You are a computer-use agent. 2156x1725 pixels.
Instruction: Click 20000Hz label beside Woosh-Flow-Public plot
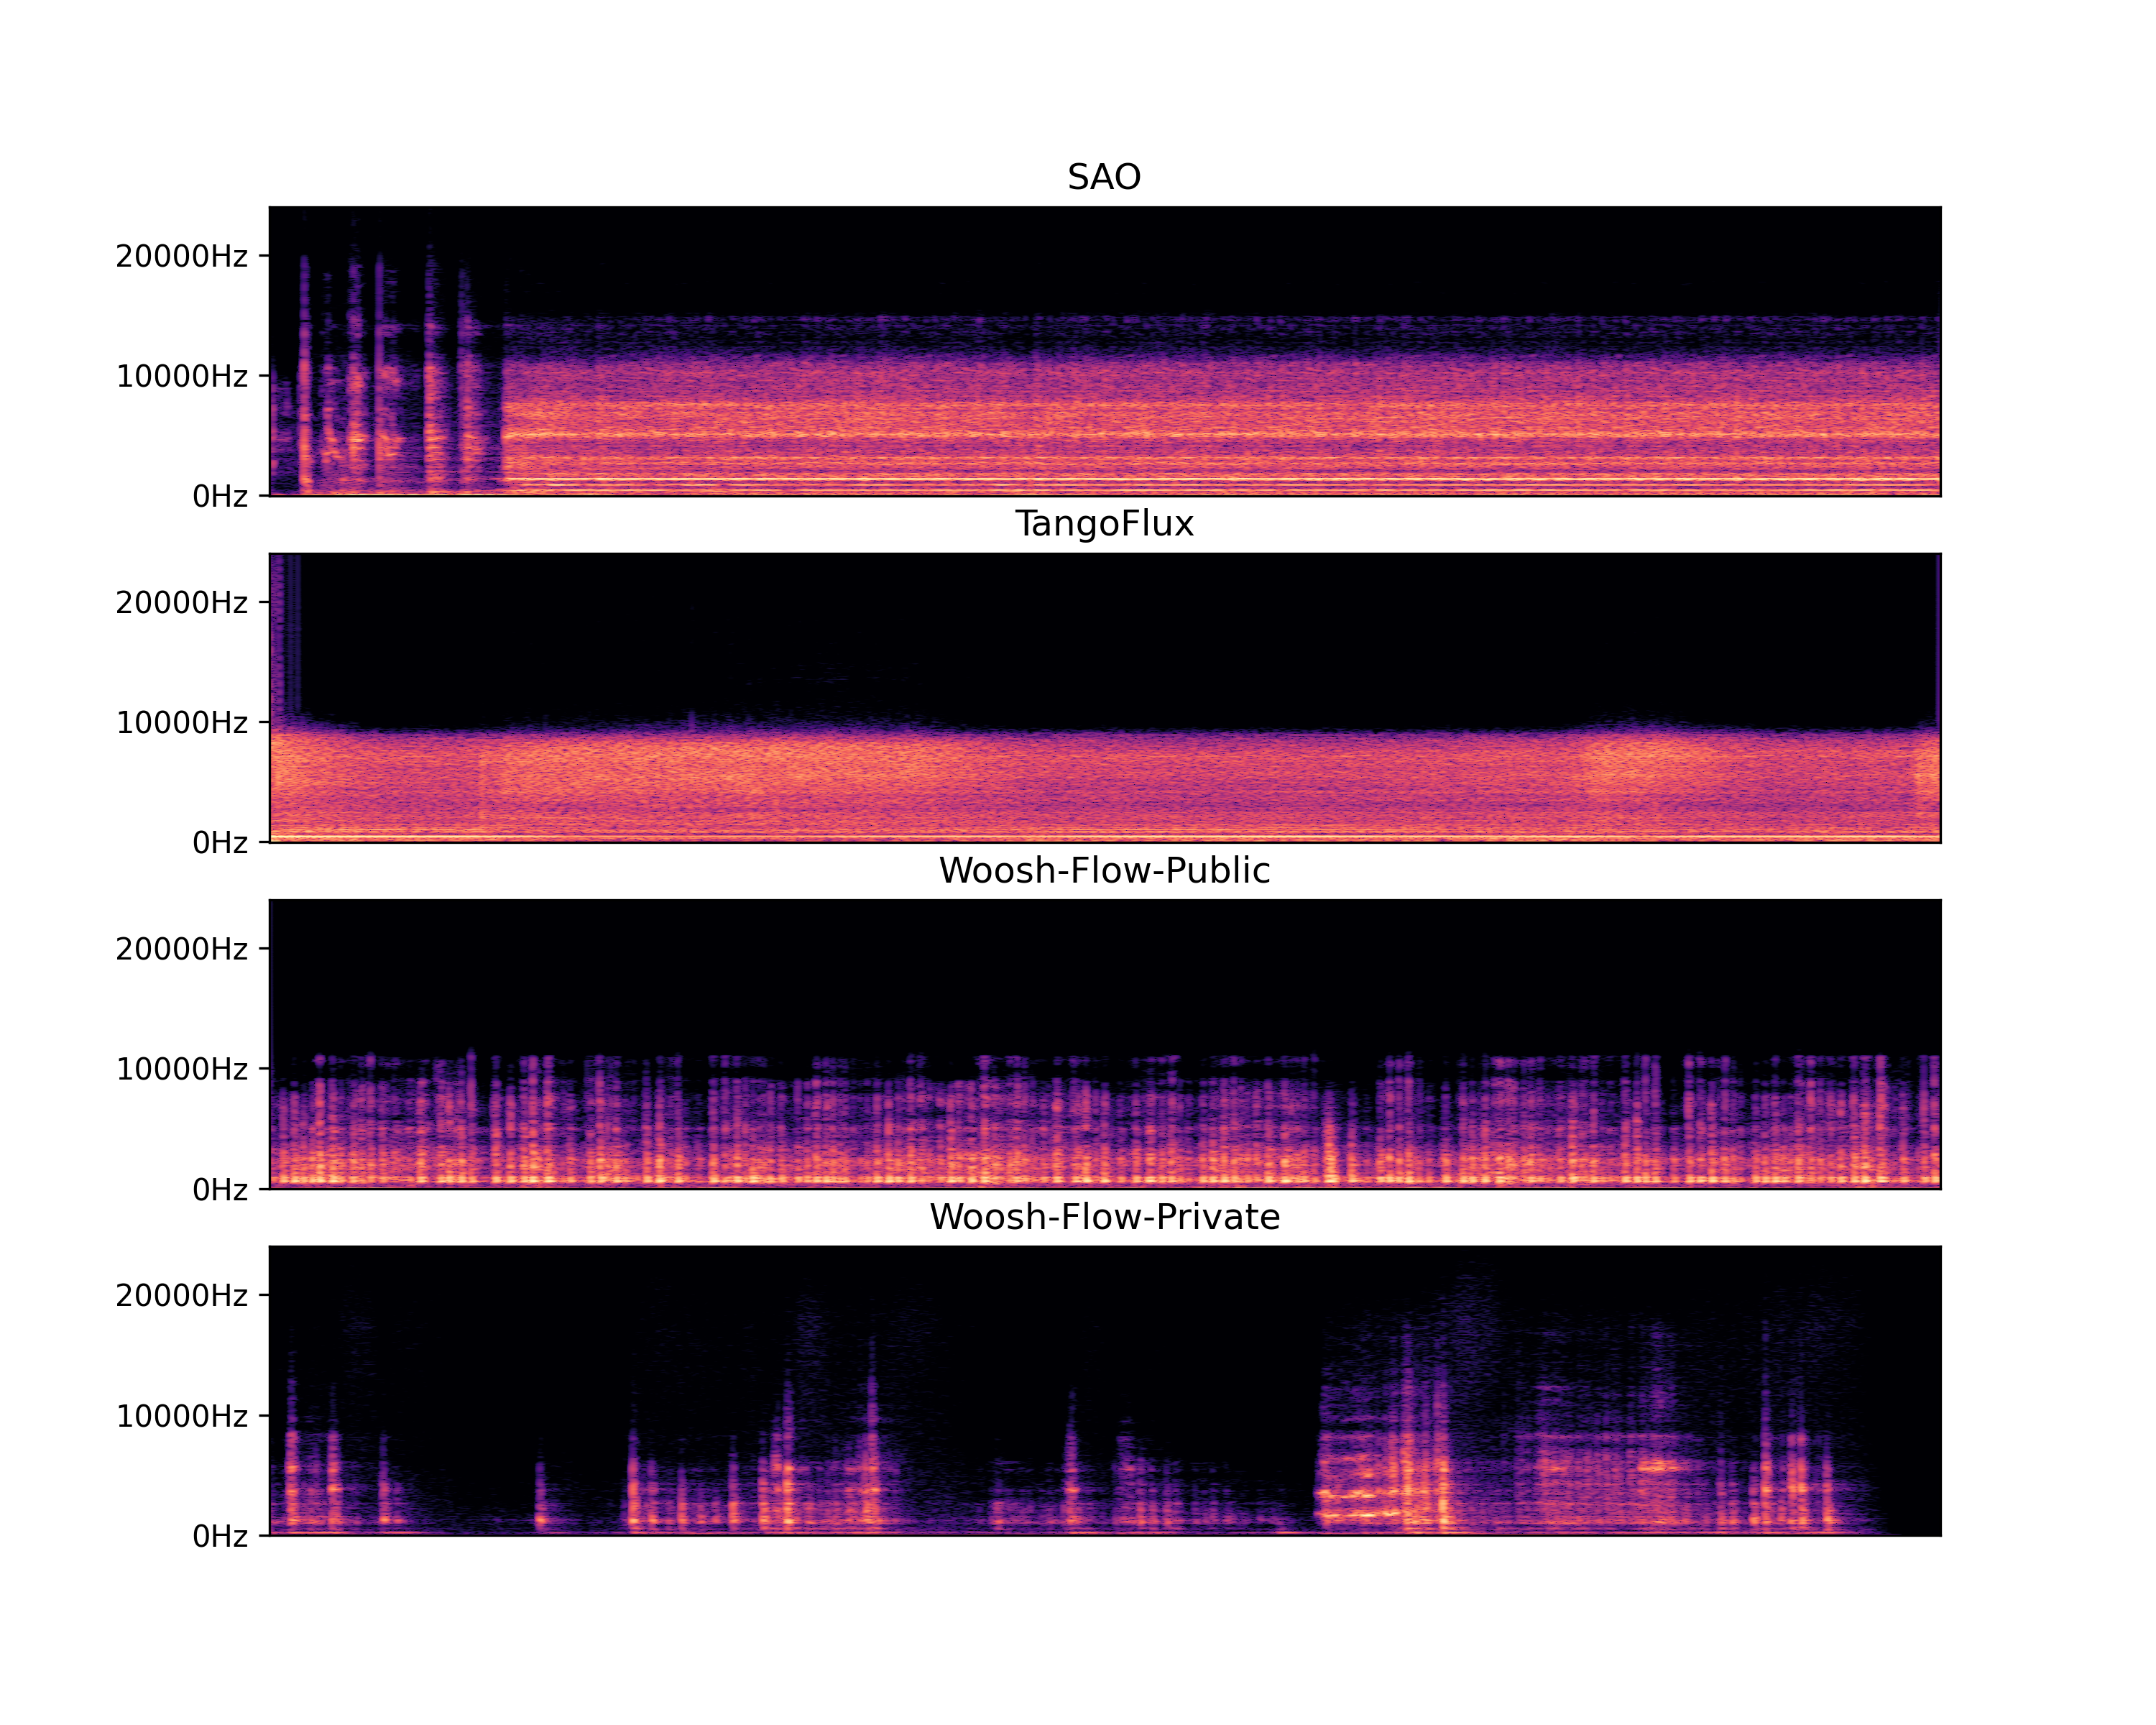pos(181,949)
